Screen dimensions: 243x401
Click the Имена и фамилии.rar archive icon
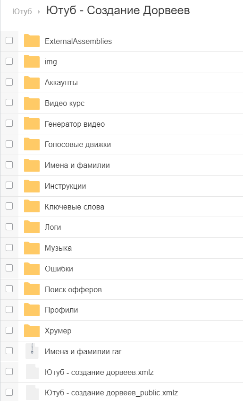(32, 351)
